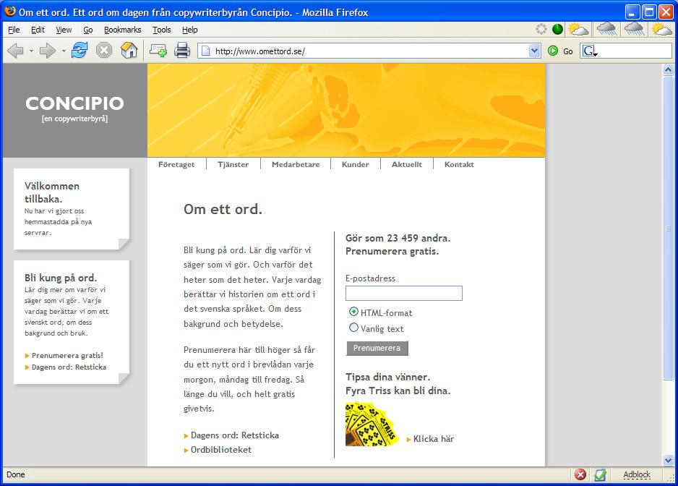Open the Home page icon

129,51
